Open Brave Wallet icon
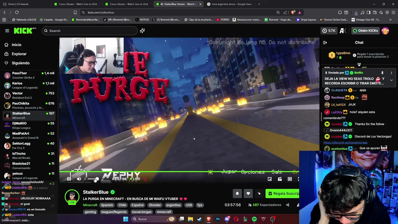The image size is (398, 224). coord(375,12)
